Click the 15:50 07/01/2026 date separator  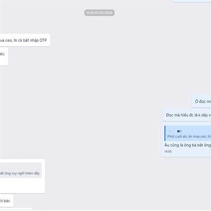click(99, 13)
